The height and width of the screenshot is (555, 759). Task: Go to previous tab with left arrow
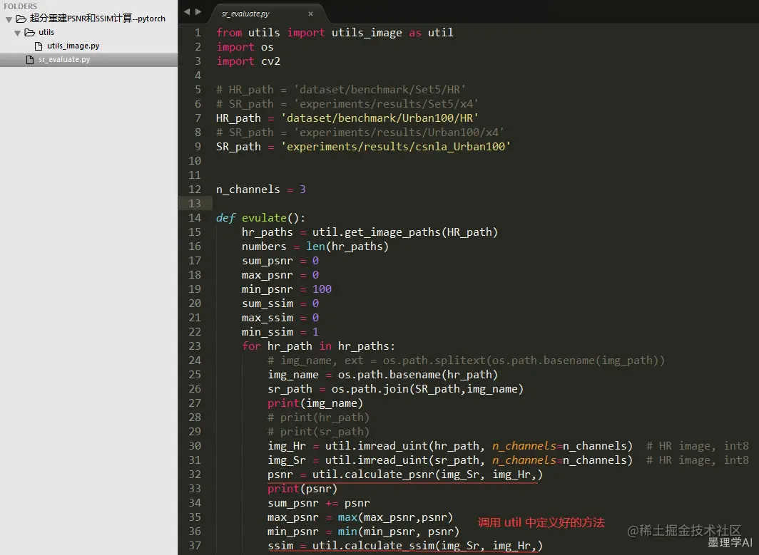pos(187,11)
